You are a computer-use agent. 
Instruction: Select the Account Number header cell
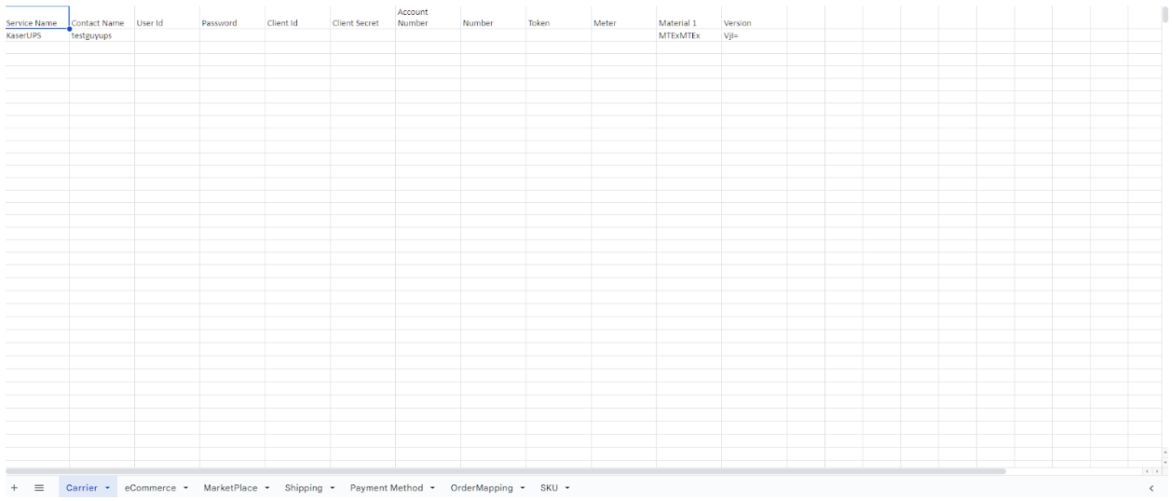[x=427, y=18]
